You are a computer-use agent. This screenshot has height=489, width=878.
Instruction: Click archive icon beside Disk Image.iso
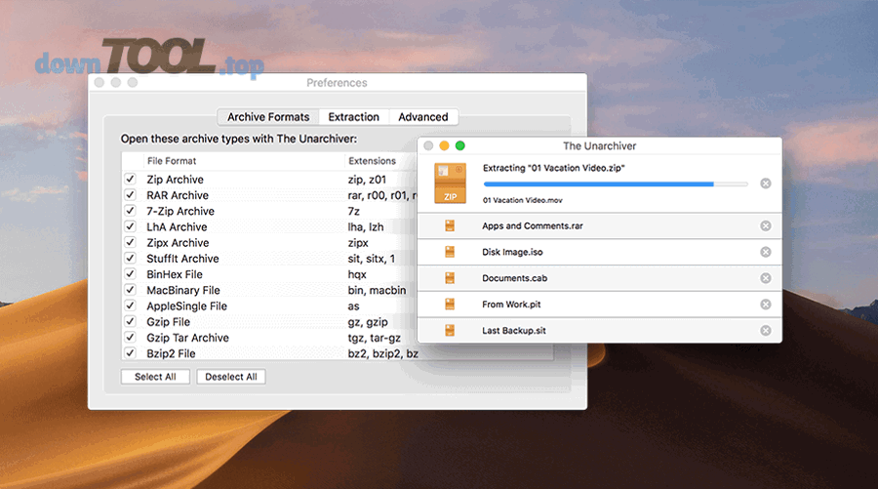click(x=450, y=252)
